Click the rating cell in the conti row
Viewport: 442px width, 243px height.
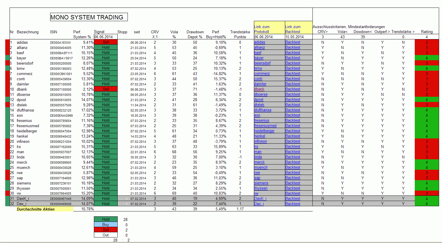pyautogui.click(x=427, y=79)
